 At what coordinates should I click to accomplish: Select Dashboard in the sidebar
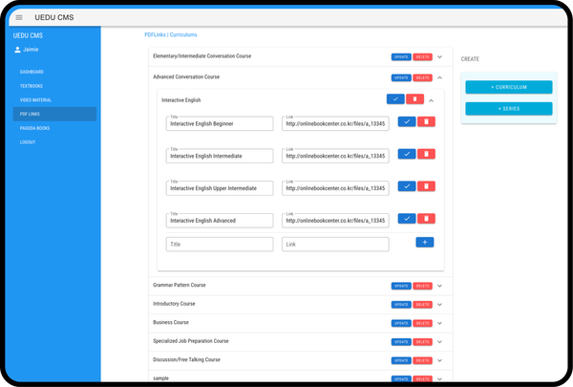[x=32, y=72]
